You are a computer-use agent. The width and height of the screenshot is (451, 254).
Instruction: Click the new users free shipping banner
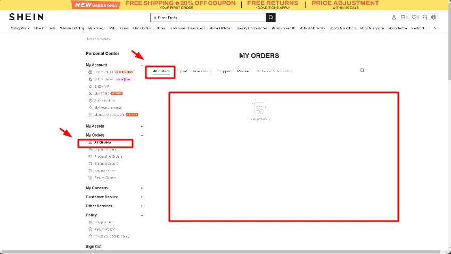click(225, 5)
